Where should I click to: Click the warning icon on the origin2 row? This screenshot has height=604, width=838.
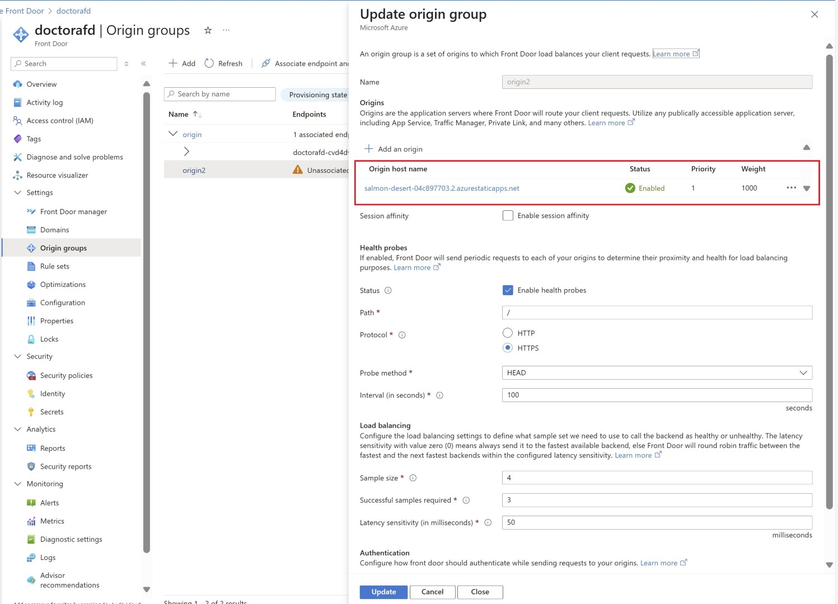click(298, 170)
